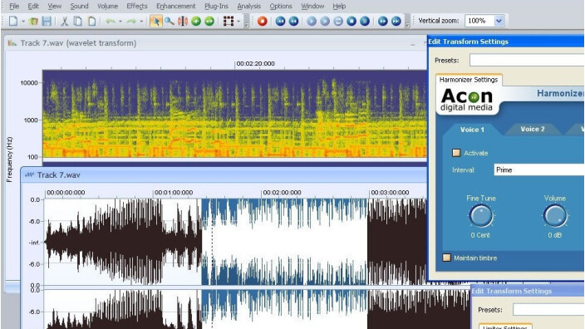Image resolution: width=585 pixels, height=329 pixels.
Task: Click the Redo arrow icon
Action: 131,22
